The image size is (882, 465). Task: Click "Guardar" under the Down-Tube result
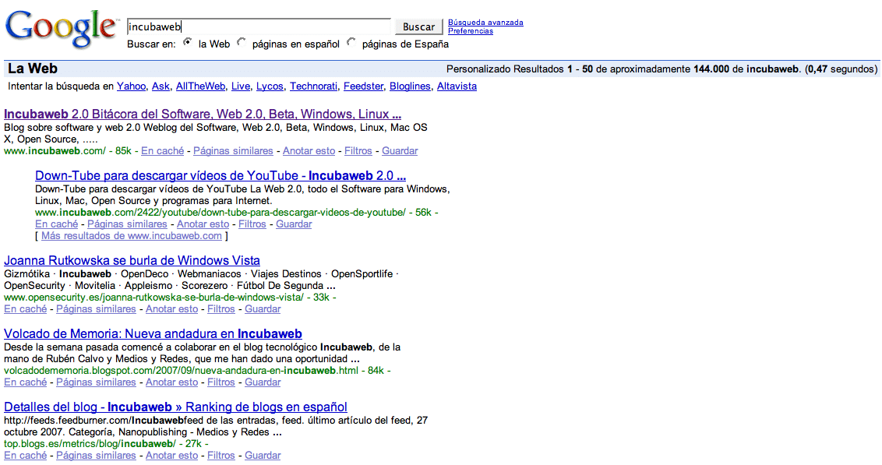tap(294, 224)
